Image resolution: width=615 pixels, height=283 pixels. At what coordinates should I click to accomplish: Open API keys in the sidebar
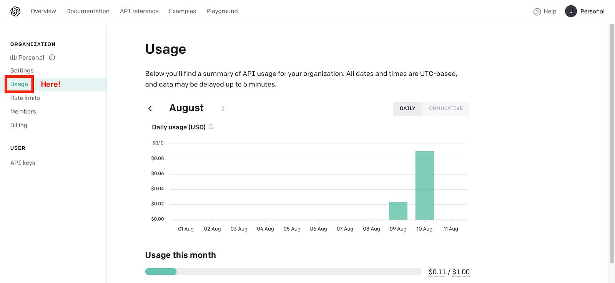[x=23, y=163]
